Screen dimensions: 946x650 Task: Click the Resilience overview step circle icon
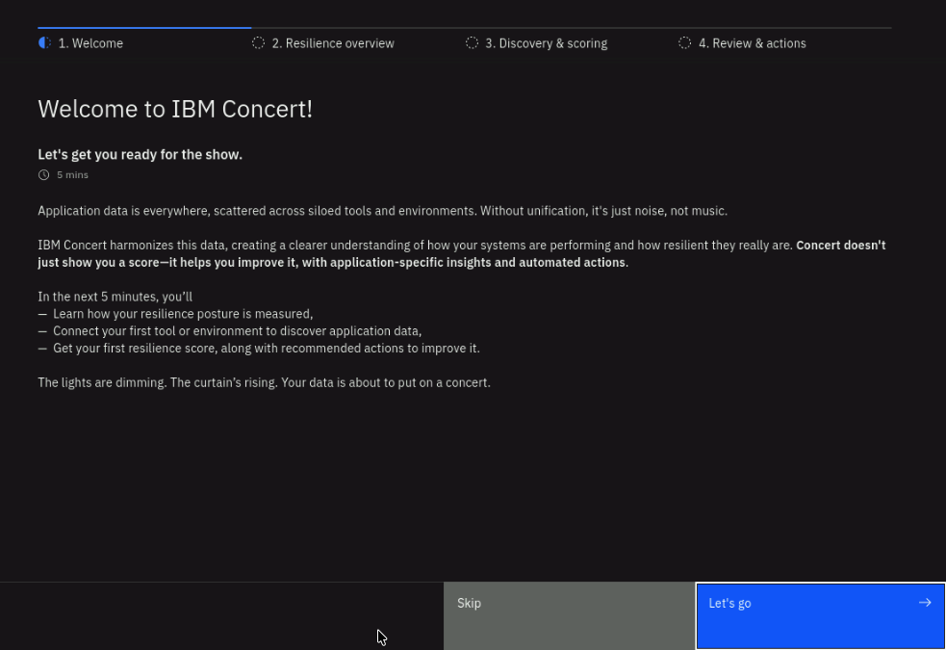(258, 43)
